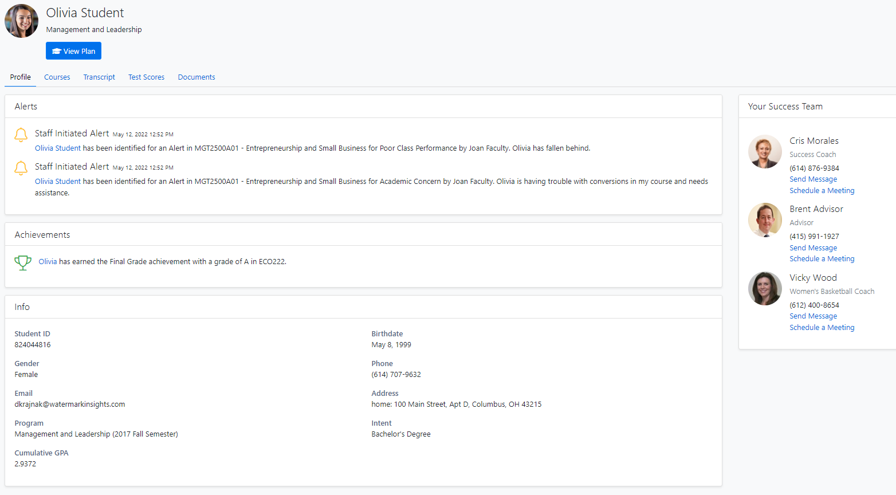
Task: Click the Vicky Wood name
Action: point(813,277)
